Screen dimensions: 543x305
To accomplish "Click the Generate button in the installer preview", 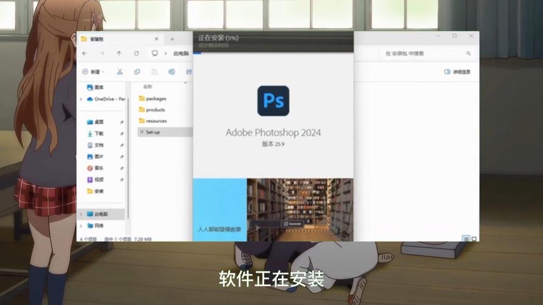I will pyautogui.click(x=293, y=224).
